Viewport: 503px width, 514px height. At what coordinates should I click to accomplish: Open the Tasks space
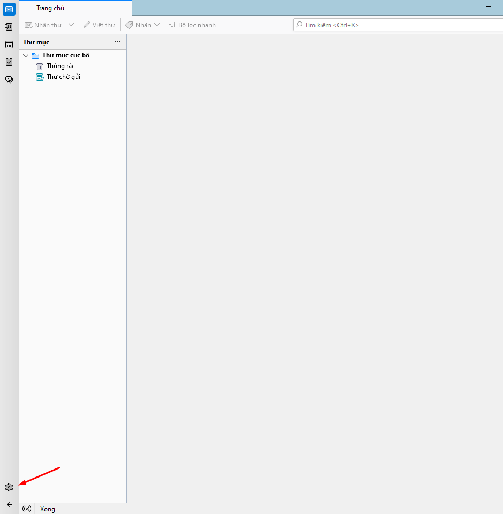[9, 62]
